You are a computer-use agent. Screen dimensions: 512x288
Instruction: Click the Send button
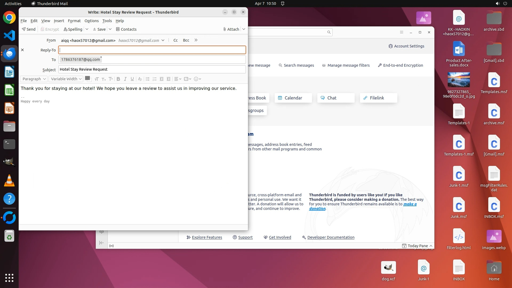[x=29, y=29]
